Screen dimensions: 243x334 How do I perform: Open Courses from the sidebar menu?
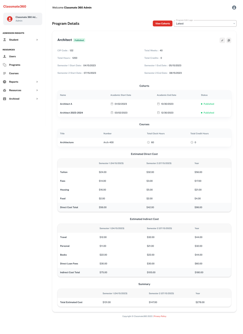(x=14, y=73)
